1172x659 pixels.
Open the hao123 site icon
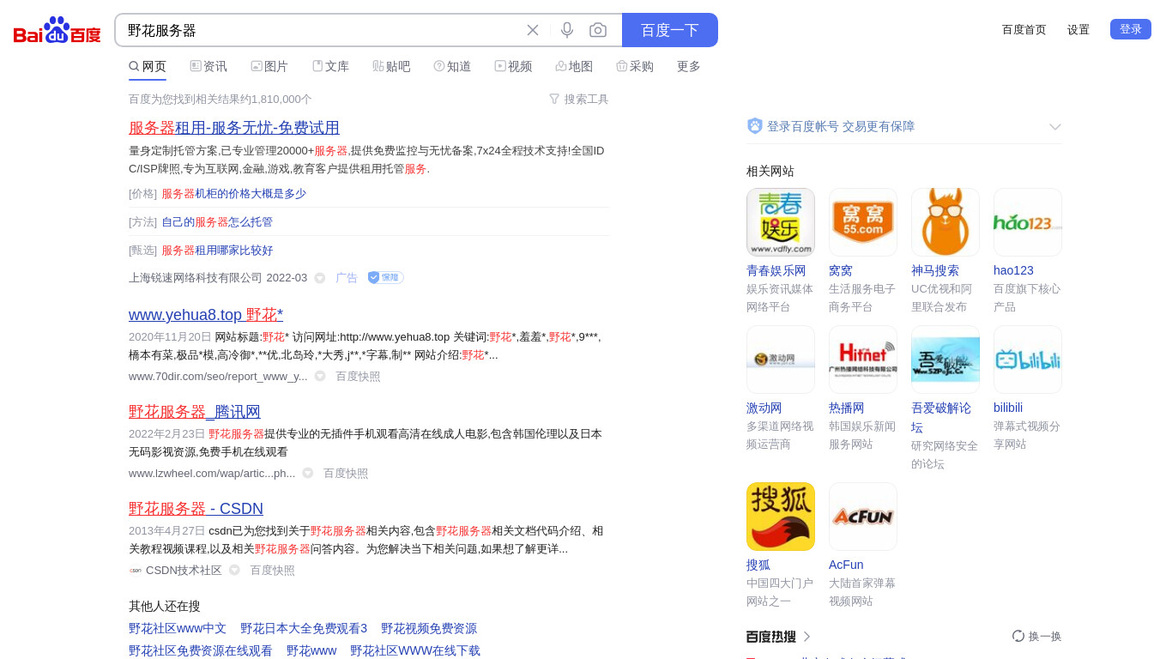pos(1028,222)
